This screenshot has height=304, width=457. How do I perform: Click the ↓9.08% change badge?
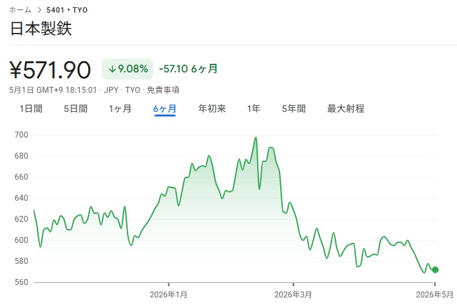128,69
